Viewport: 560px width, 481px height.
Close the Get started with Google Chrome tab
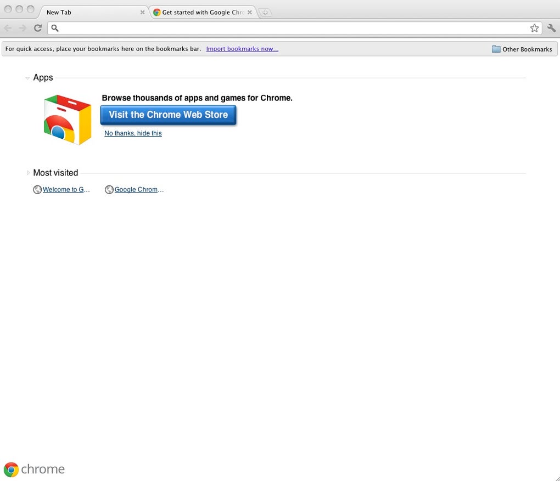coord(250,12)
